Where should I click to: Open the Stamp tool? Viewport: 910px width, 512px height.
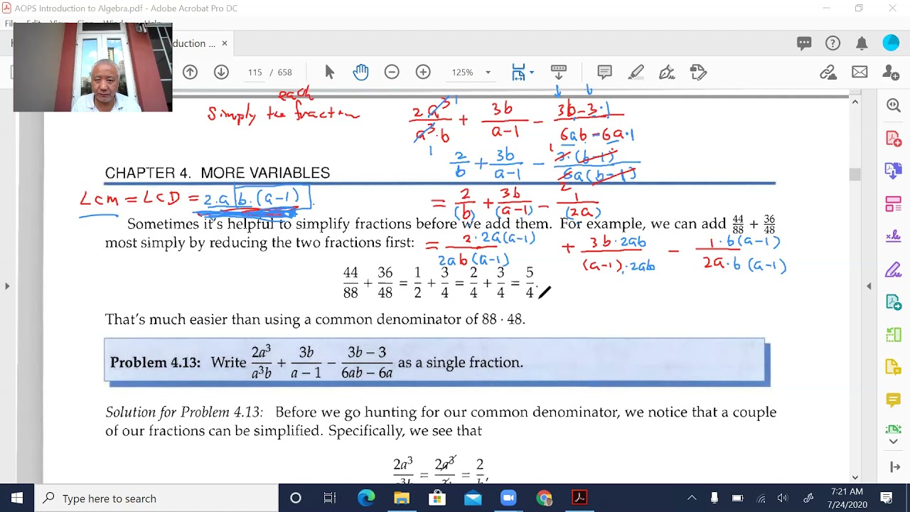click(698, 72)
